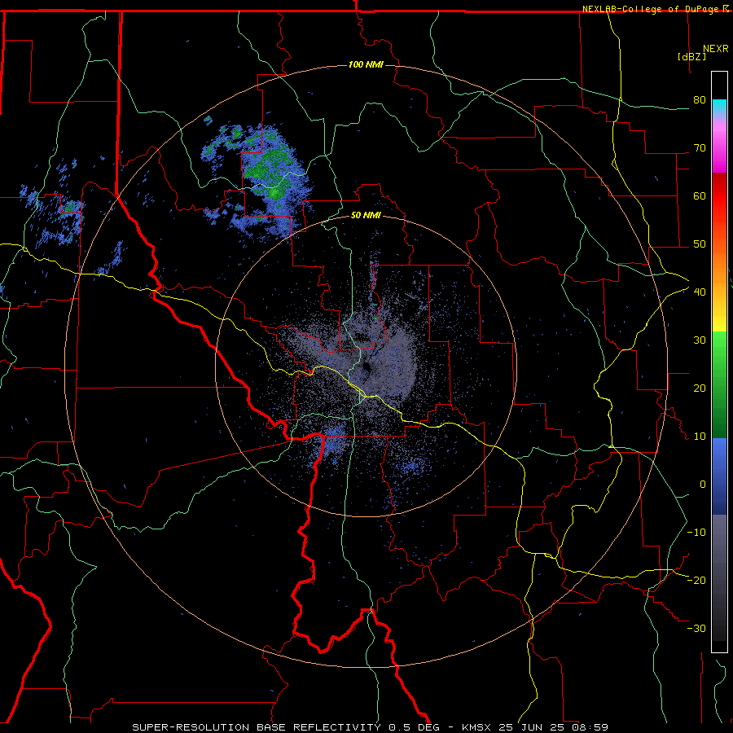Click the cyan top segment of the reflectivity color bar
The height and width of the screenshot is (733, 733).
(719, 108)
